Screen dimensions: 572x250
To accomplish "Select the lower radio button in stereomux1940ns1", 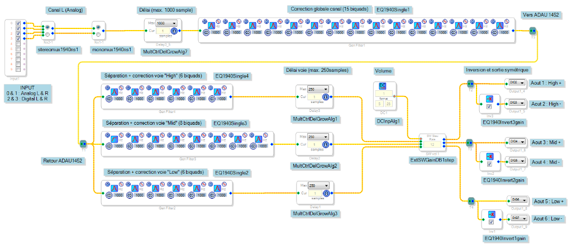I will tap(48, 35).
